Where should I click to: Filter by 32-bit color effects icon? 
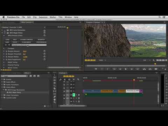point(35,76)
